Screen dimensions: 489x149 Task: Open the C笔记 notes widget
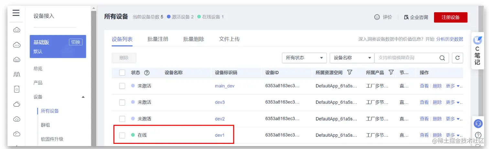coord(477,51)
